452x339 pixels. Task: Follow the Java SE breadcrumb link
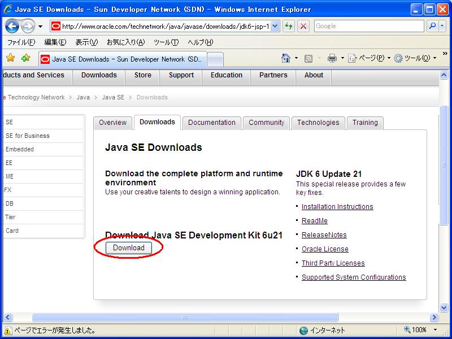[113, 97]
